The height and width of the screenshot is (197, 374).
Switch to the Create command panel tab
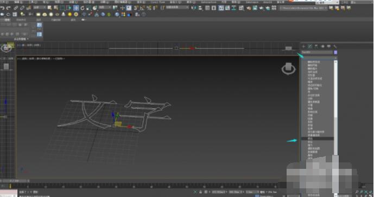303,47
